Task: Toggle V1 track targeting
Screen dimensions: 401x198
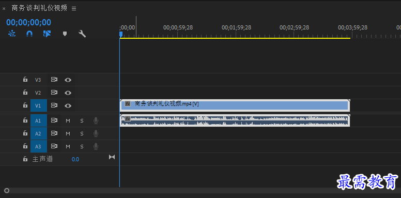Action: 39,105
